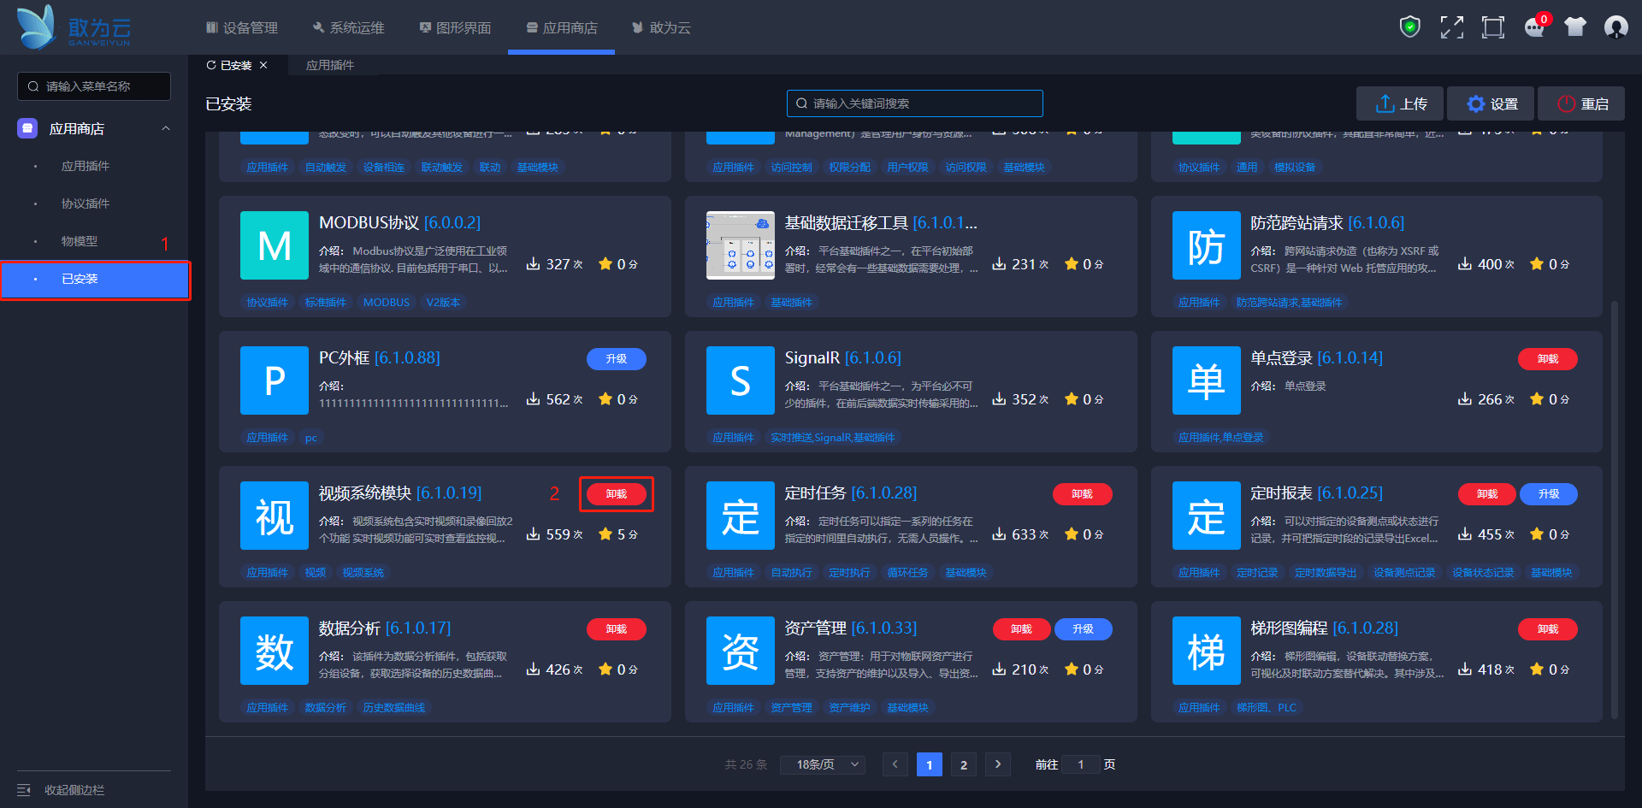Click the 定时报表 plugin icon
The image size is (1642, 808).
[x=1206, y=516]
